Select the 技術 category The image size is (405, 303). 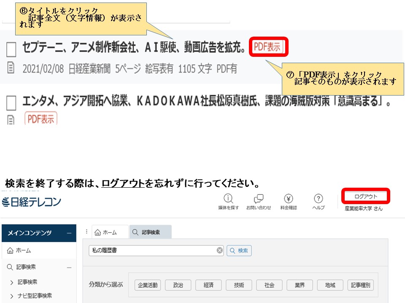[239, 285]
